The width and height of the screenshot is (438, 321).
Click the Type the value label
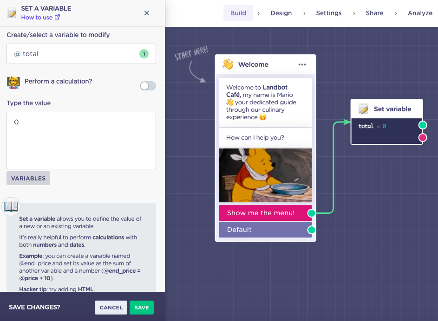click(x=29, y=103)
